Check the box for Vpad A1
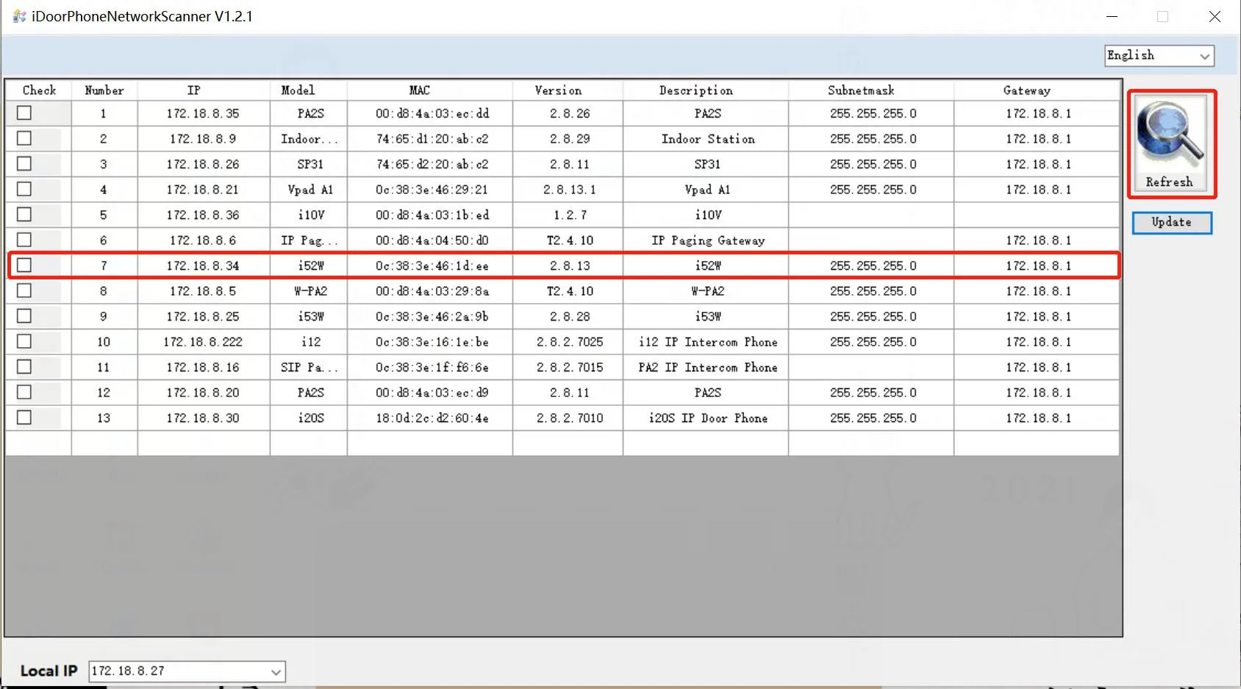This screenshot has height=689, width=1241. coord(24,189)
